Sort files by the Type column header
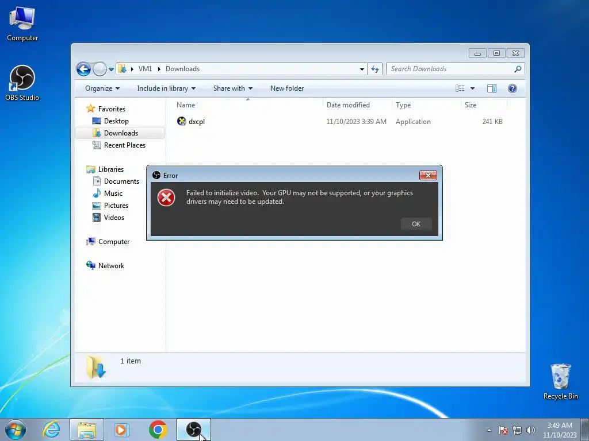Viewport: 589px width, 441px height. coord(426,105)
